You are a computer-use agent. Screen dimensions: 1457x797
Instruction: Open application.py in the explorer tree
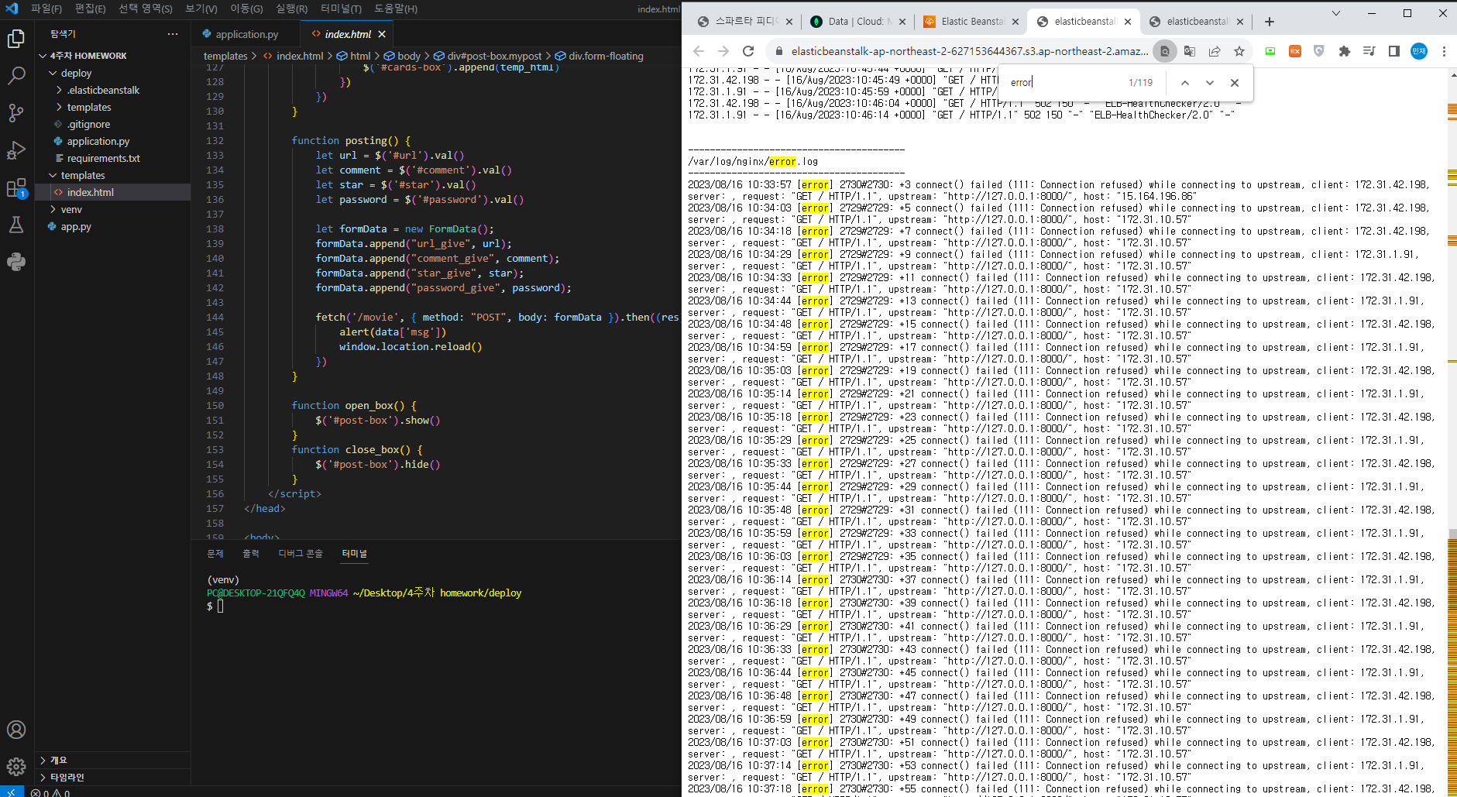click(112, 141)
